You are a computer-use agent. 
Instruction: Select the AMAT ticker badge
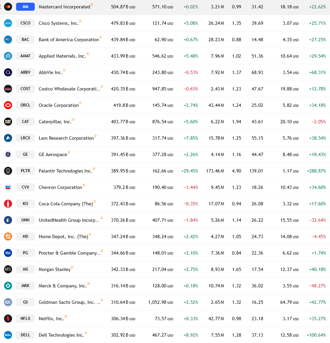pos(25,56)
